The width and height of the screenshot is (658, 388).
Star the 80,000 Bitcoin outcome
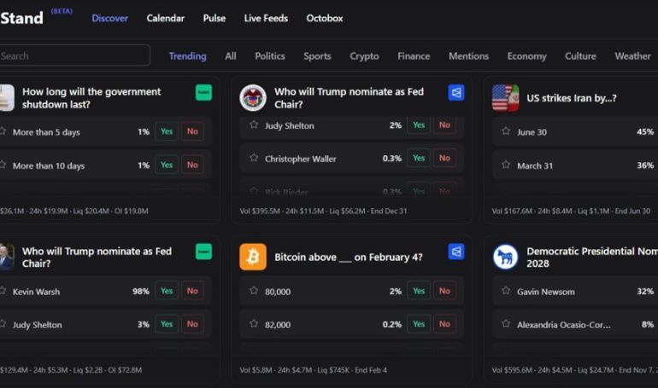[x=254, y=291]
